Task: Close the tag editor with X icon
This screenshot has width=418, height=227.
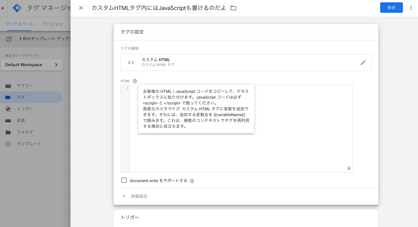Action: click(81, 8)
